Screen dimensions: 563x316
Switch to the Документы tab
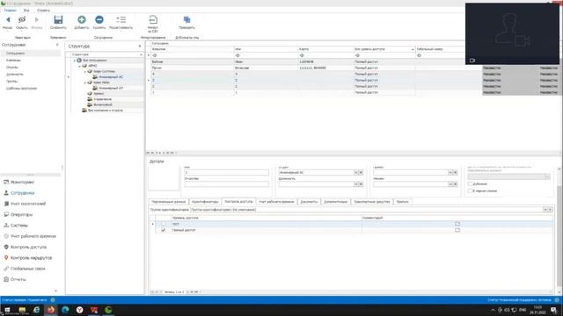pyautogui.click(x=309, y=202)
